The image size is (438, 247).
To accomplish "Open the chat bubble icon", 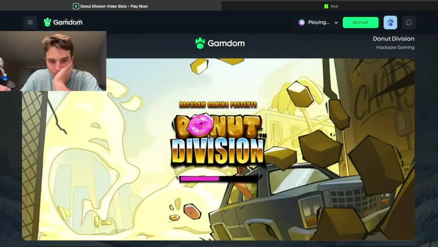I will click(x=409, y=22).
